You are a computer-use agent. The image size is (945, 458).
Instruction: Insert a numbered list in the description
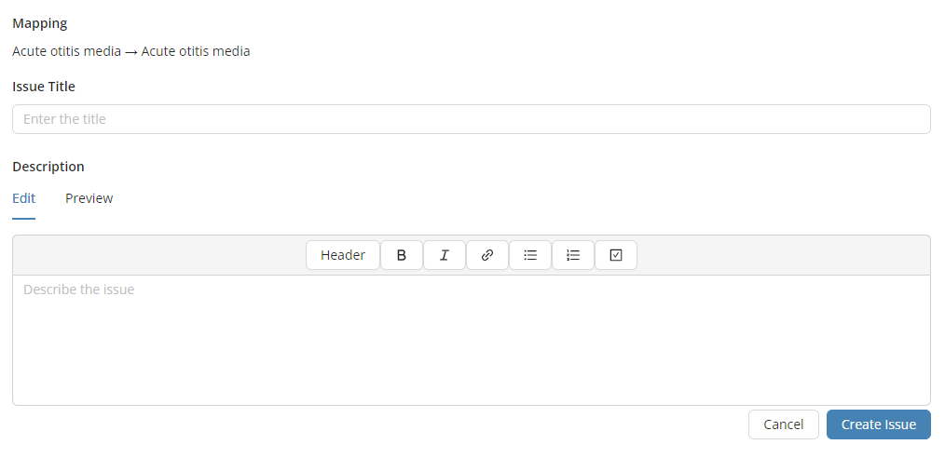click(573, 255)
